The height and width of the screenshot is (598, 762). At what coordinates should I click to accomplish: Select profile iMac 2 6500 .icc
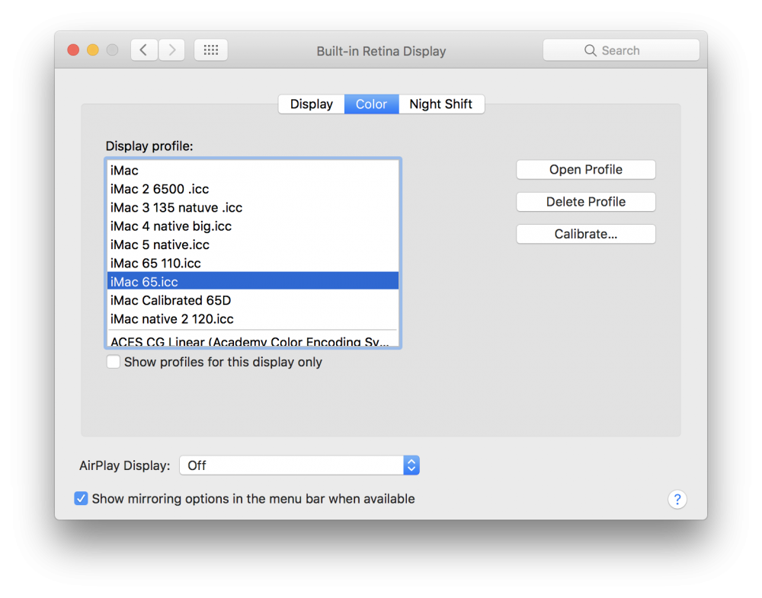pyautogui.click(x=253, y=189)
